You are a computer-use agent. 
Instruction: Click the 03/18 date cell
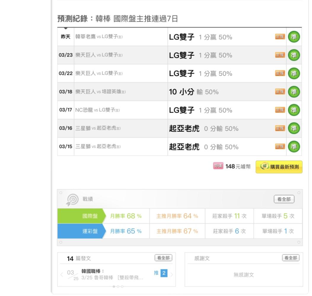(66, 91)
